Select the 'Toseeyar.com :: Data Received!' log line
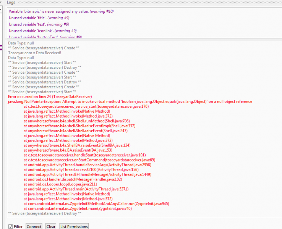This screenshot has height=229, width=282. (34, 53)
